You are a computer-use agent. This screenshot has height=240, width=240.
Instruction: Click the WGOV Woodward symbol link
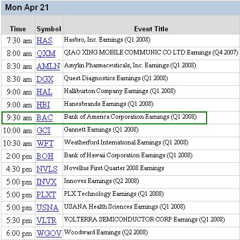49,233
